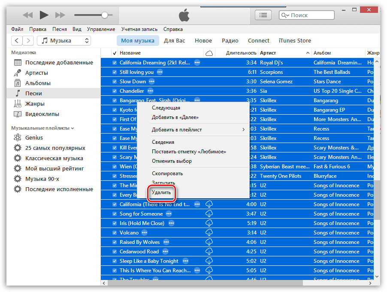This screenshot has height=292, width=387.
Task: Switch to the Для Вас tab
Action: point(174,40)
